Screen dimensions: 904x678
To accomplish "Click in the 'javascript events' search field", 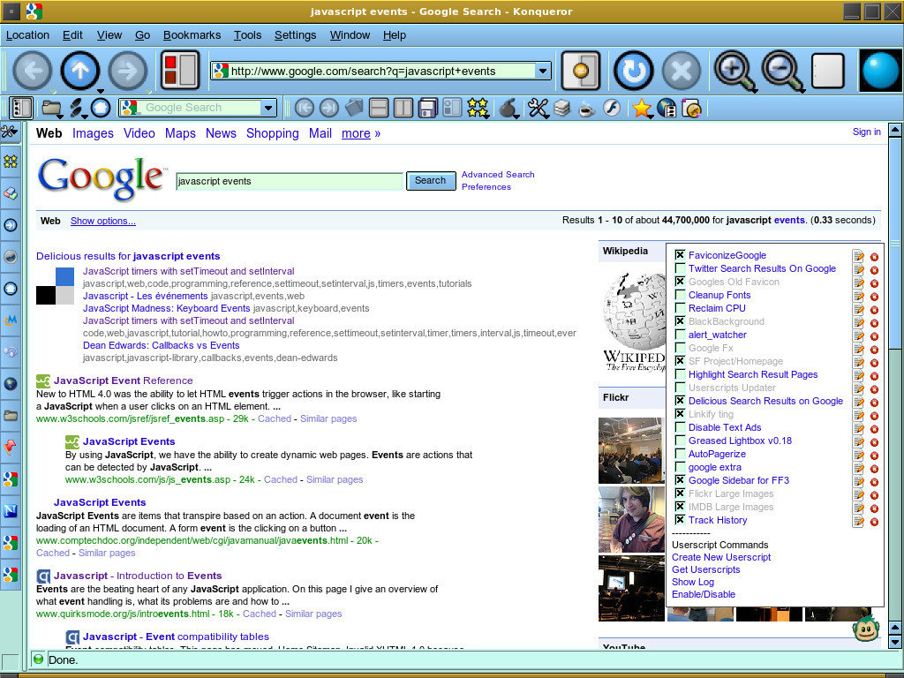I will coord(290,181).
